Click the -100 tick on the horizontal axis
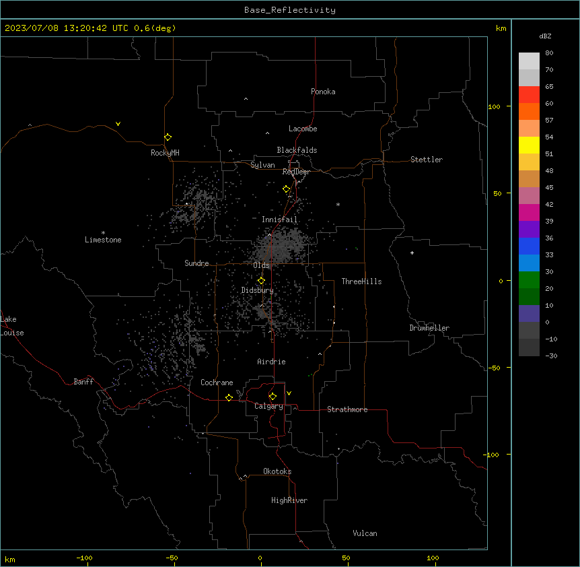 84,558
